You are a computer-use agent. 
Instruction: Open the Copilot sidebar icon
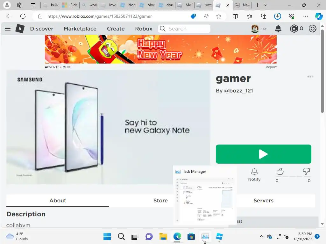click(x=319, y=16)
